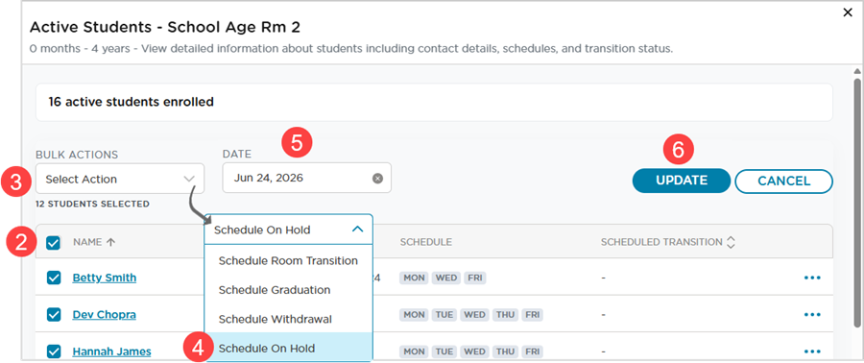Choose highlighted Schedule On Hold option
This screenshot has width=864, height=363.
[x=288, y=349]
